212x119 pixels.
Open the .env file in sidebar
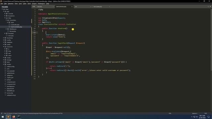click(x=8, y=69)
